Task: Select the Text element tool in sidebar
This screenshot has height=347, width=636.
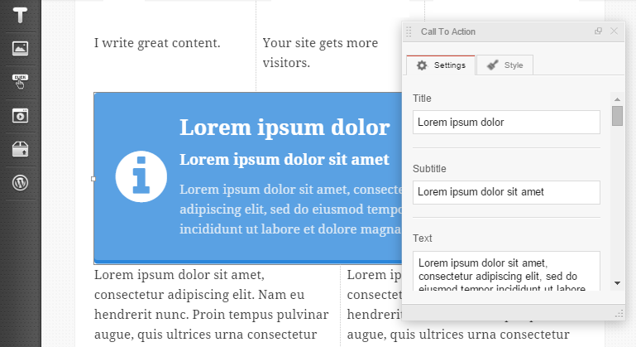Action: pyautogui.click(x=20, y=15)
